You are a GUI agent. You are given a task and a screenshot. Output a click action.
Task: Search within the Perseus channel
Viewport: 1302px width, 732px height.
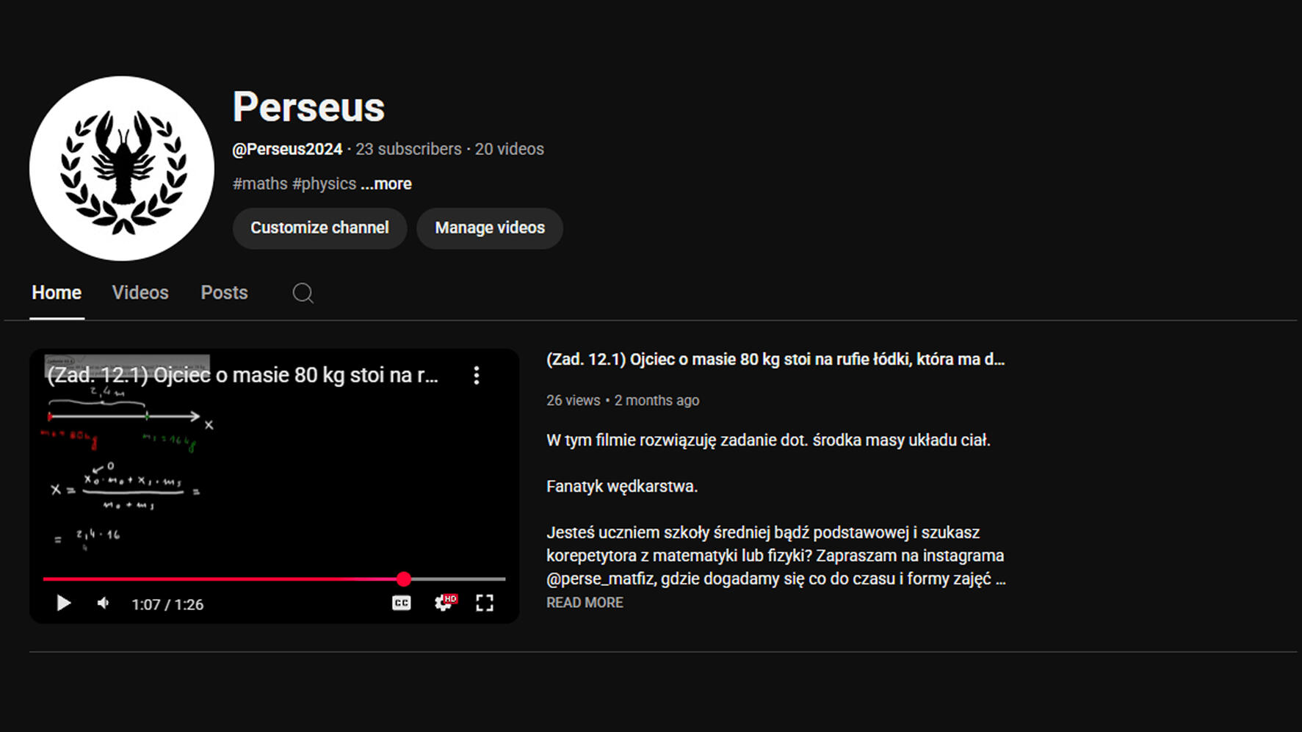point(303,293)
